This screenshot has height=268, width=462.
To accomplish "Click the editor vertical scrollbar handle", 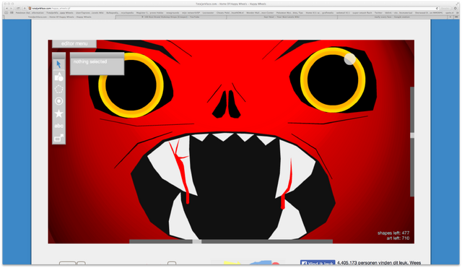I will (x=412, y=135).
